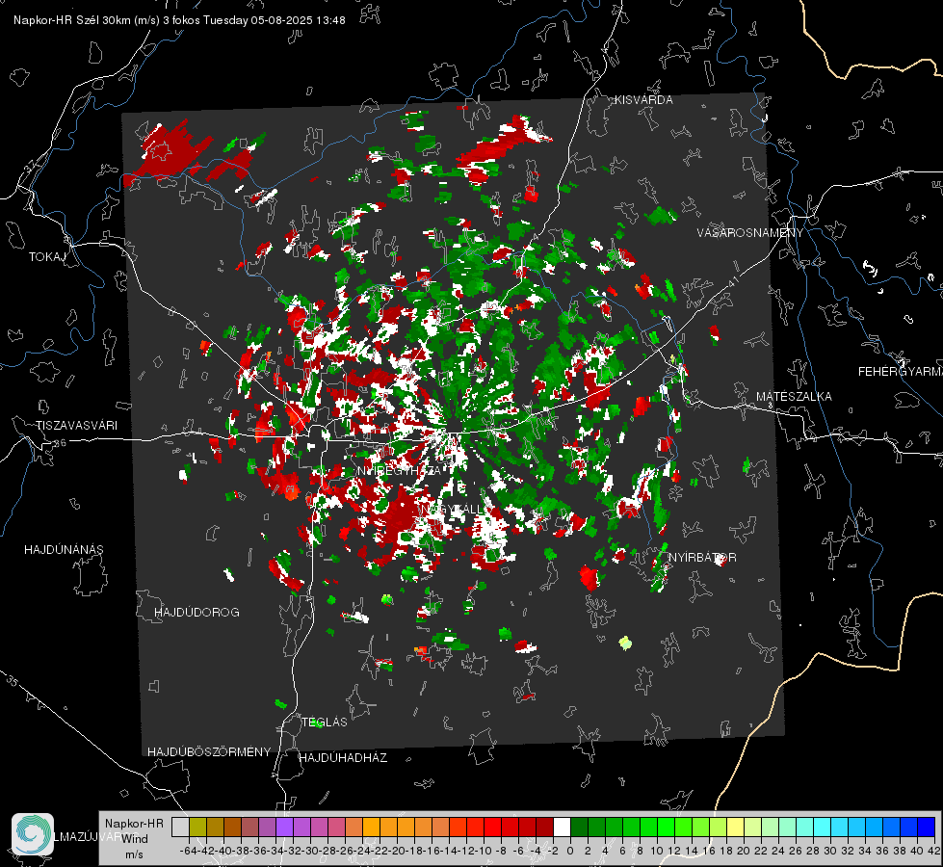This screenshot has width=943, height=867.
Task: Select the HAJDÚDOROG label
Action: click(196, 613)
